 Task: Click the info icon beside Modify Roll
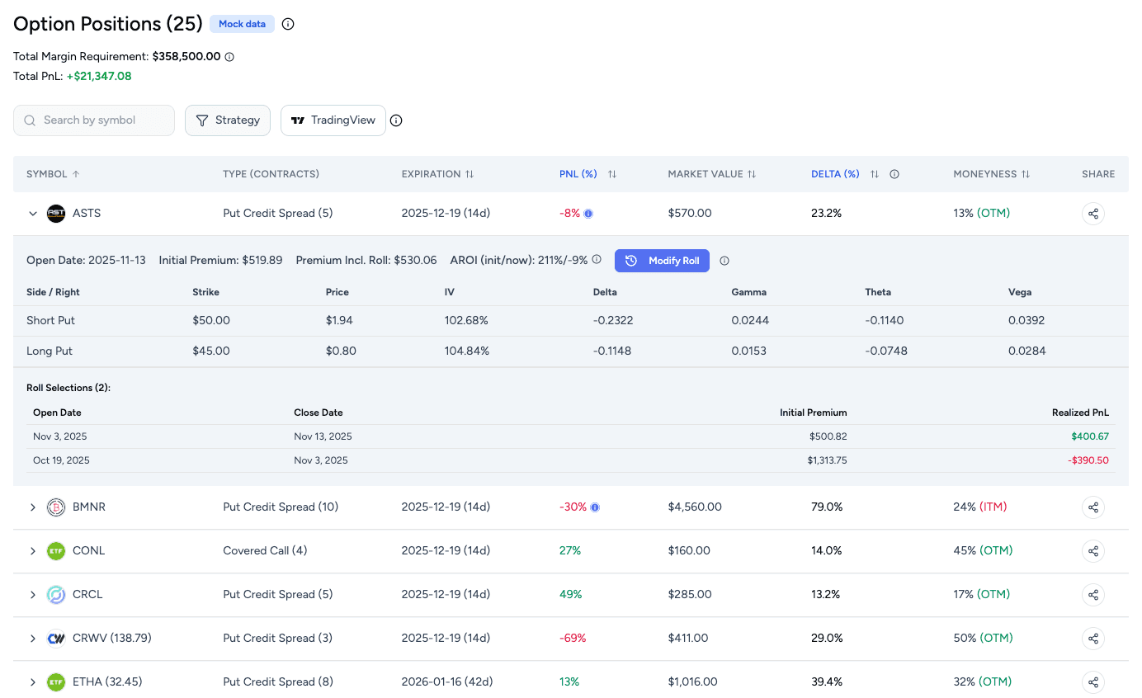tap(724, 260)
